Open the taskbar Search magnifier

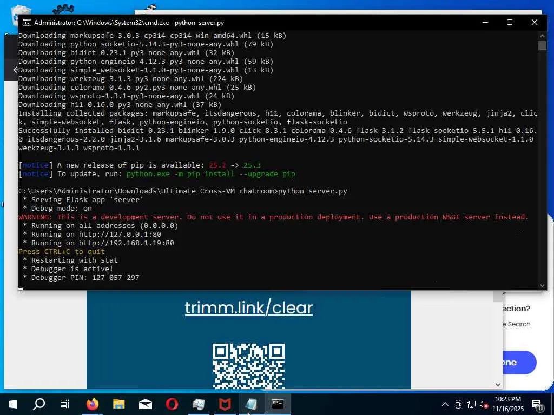(39, 404)
